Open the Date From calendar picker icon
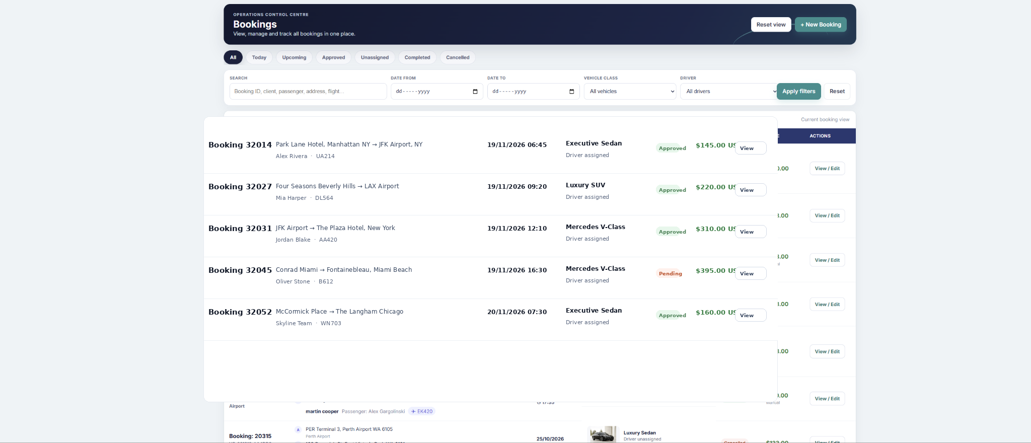The image size is (1031, 443). tap(475, 92)
